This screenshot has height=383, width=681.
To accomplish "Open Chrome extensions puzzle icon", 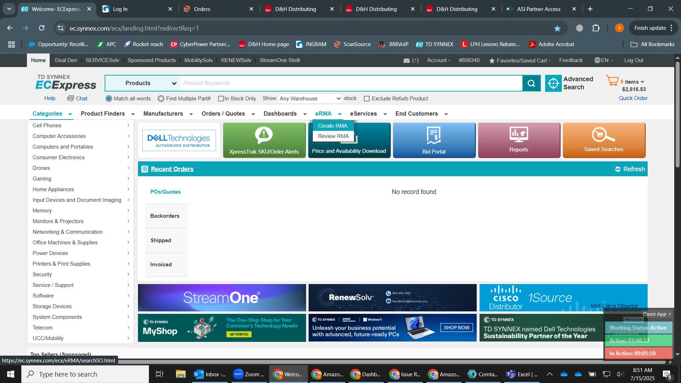I will point(596,28).
